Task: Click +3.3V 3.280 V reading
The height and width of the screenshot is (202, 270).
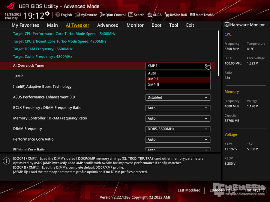Action: point(230,164)
